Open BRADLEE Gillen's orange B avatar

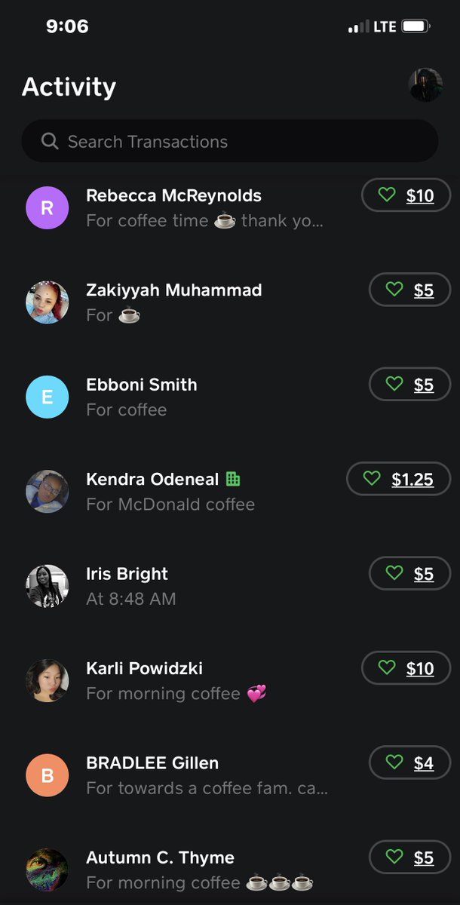tap(47, 775)
